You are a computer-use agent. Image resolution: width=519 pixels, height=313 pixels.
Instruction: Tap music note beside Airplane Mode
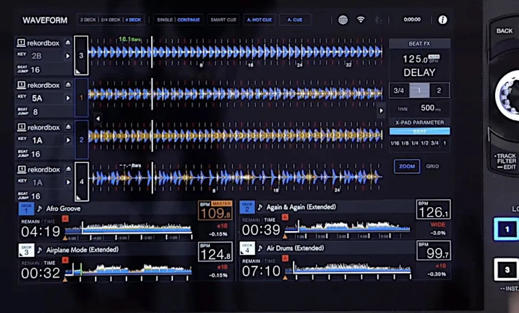[x=40, y=250]
